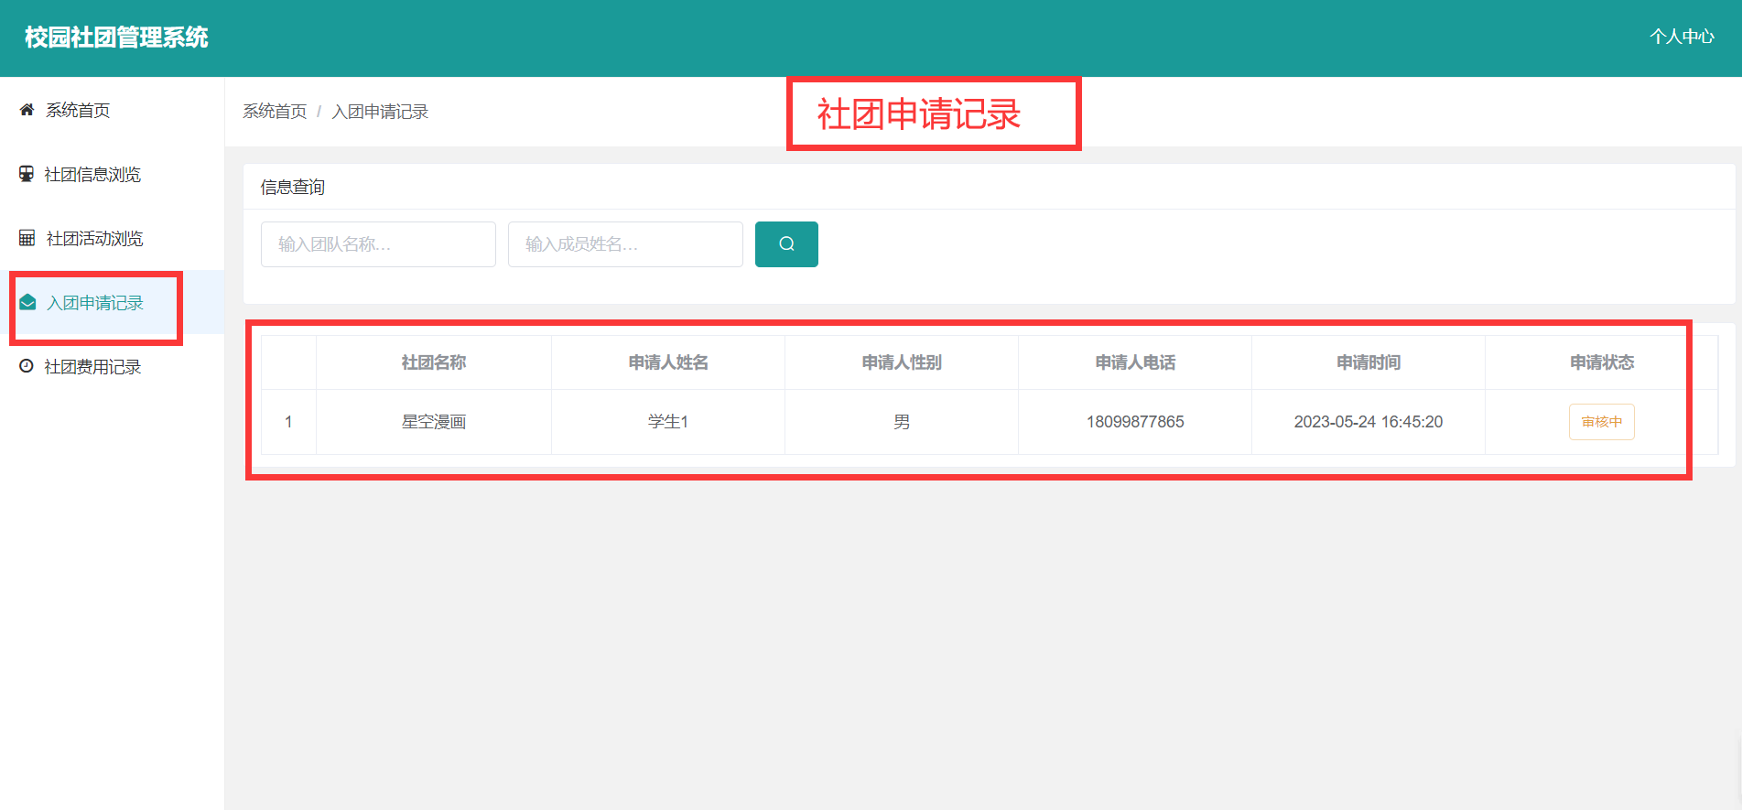Click the 星空漫画 club name cell

click(434, 422)
